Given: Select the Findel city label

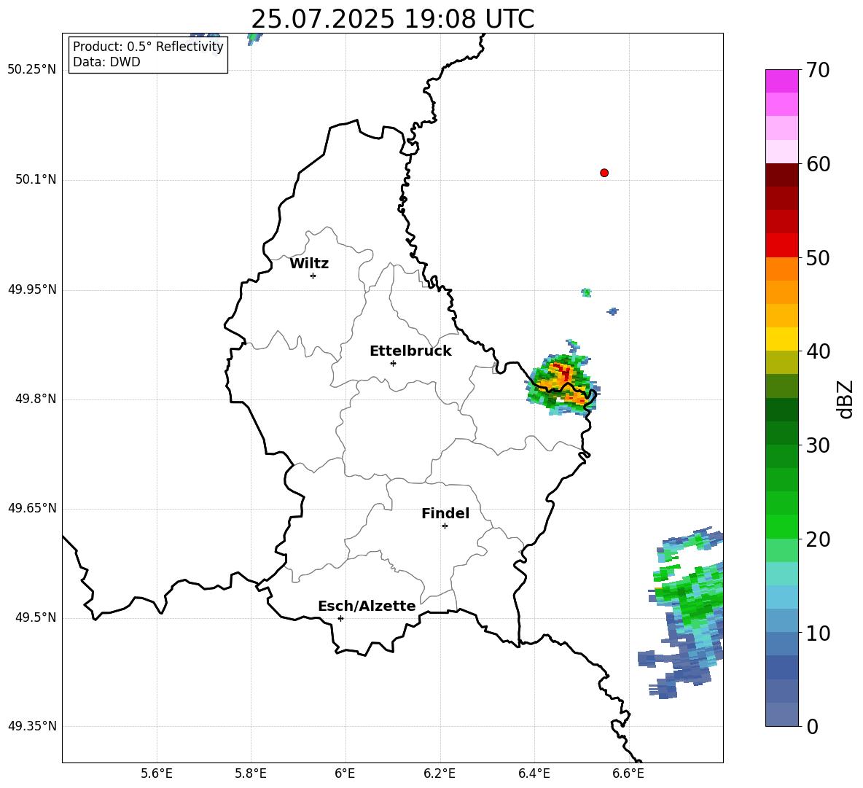Looking at the screenshot, I should 445,514.
